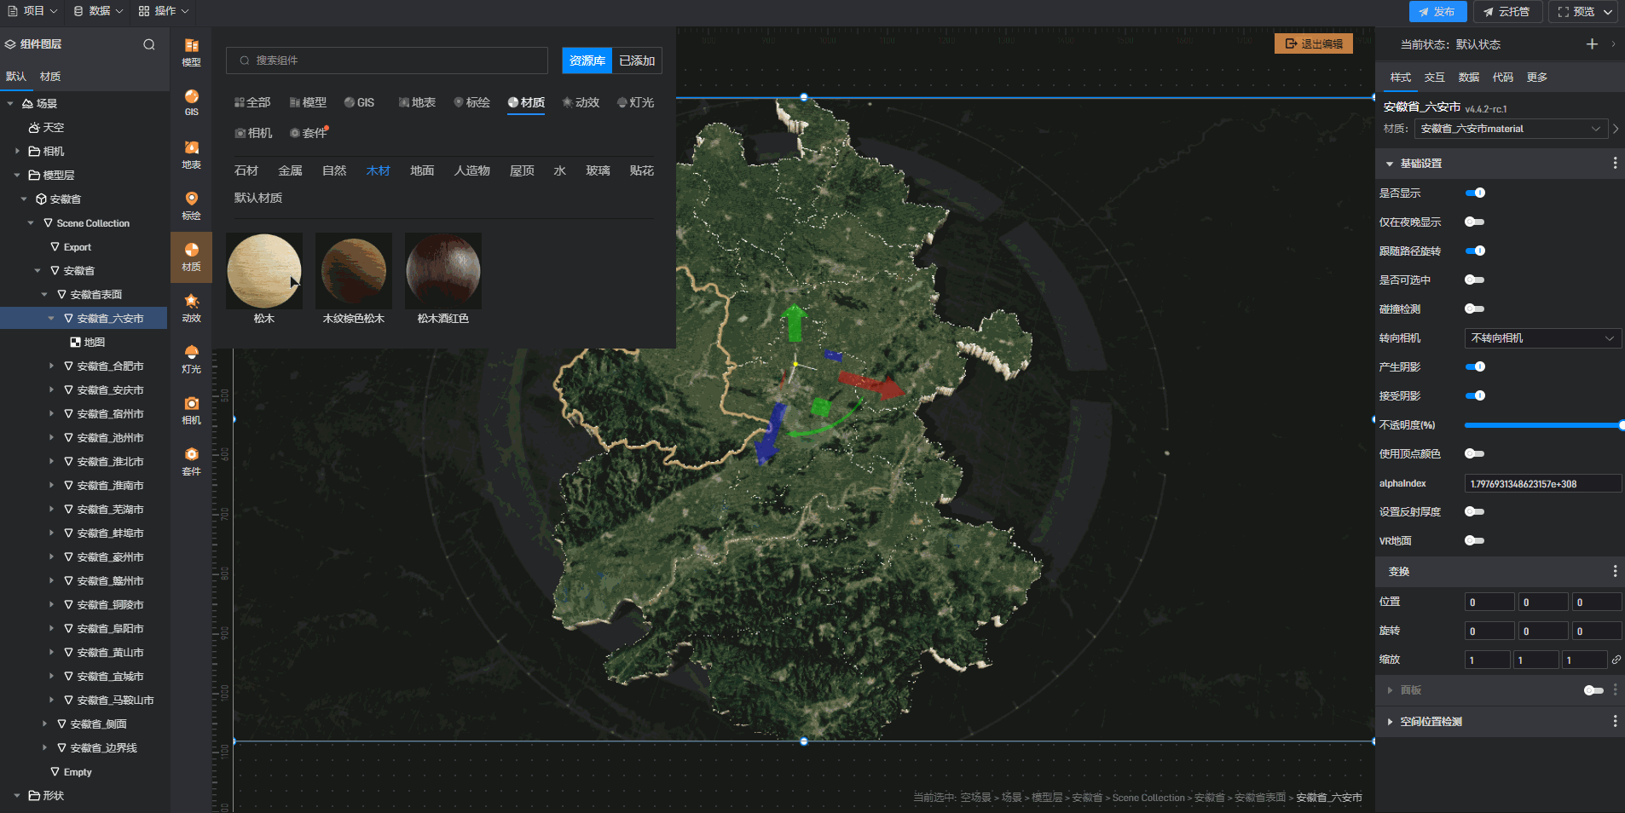
Task: Toggle the 跟随路径旋转 switch
Action: coord(1475,251)
